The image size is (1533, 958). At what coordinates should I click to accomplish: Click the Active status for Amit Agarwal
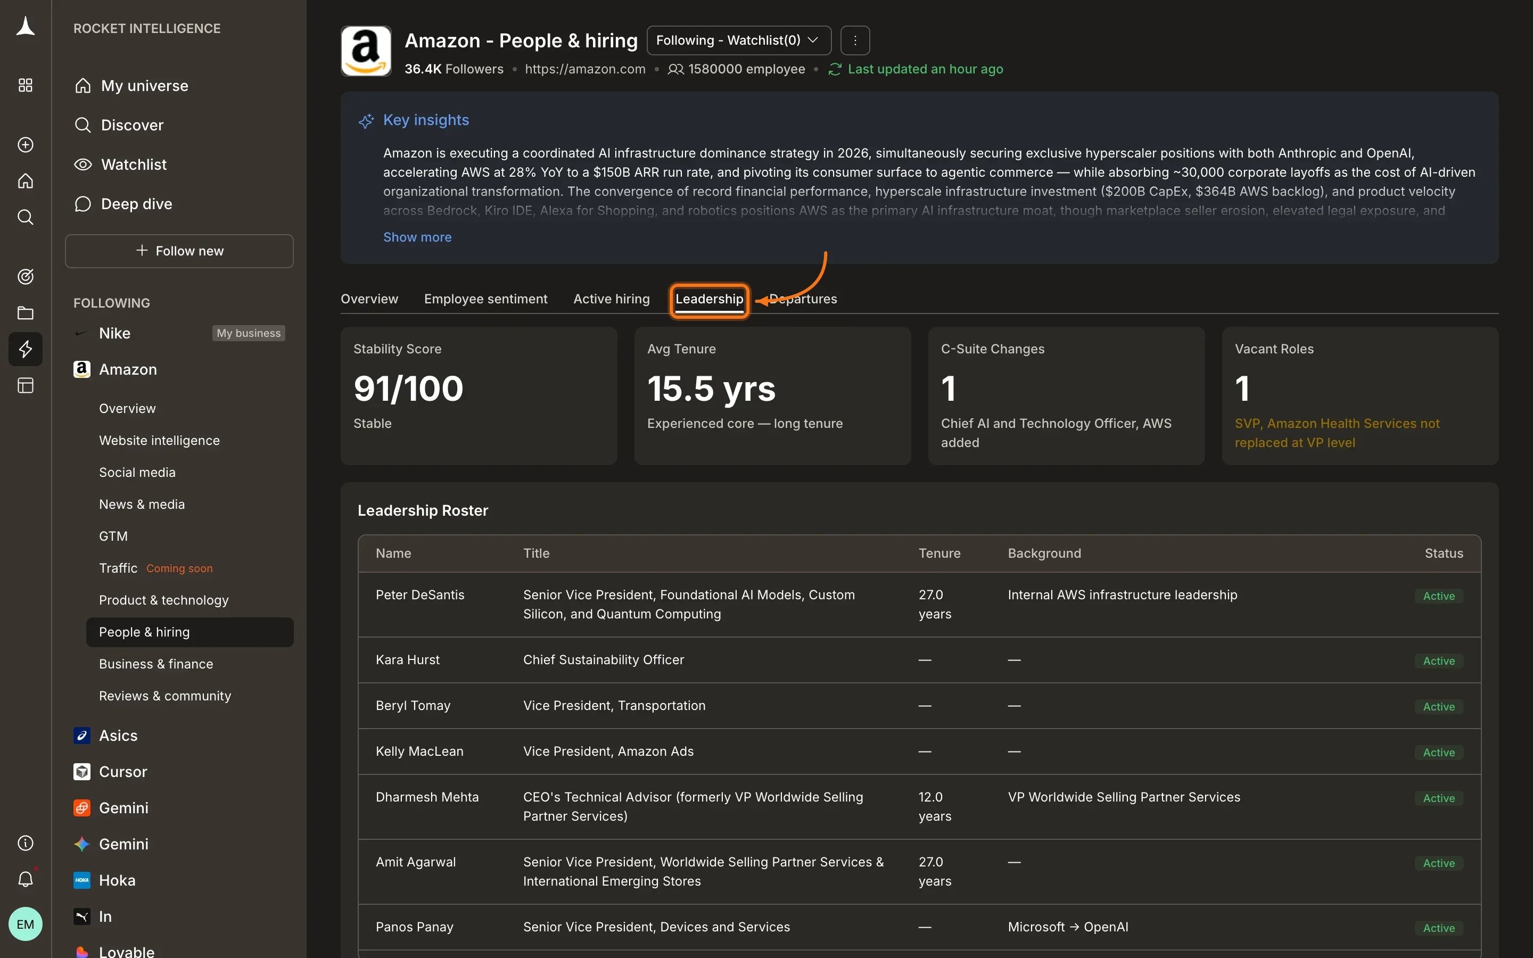pos(1439,863)
